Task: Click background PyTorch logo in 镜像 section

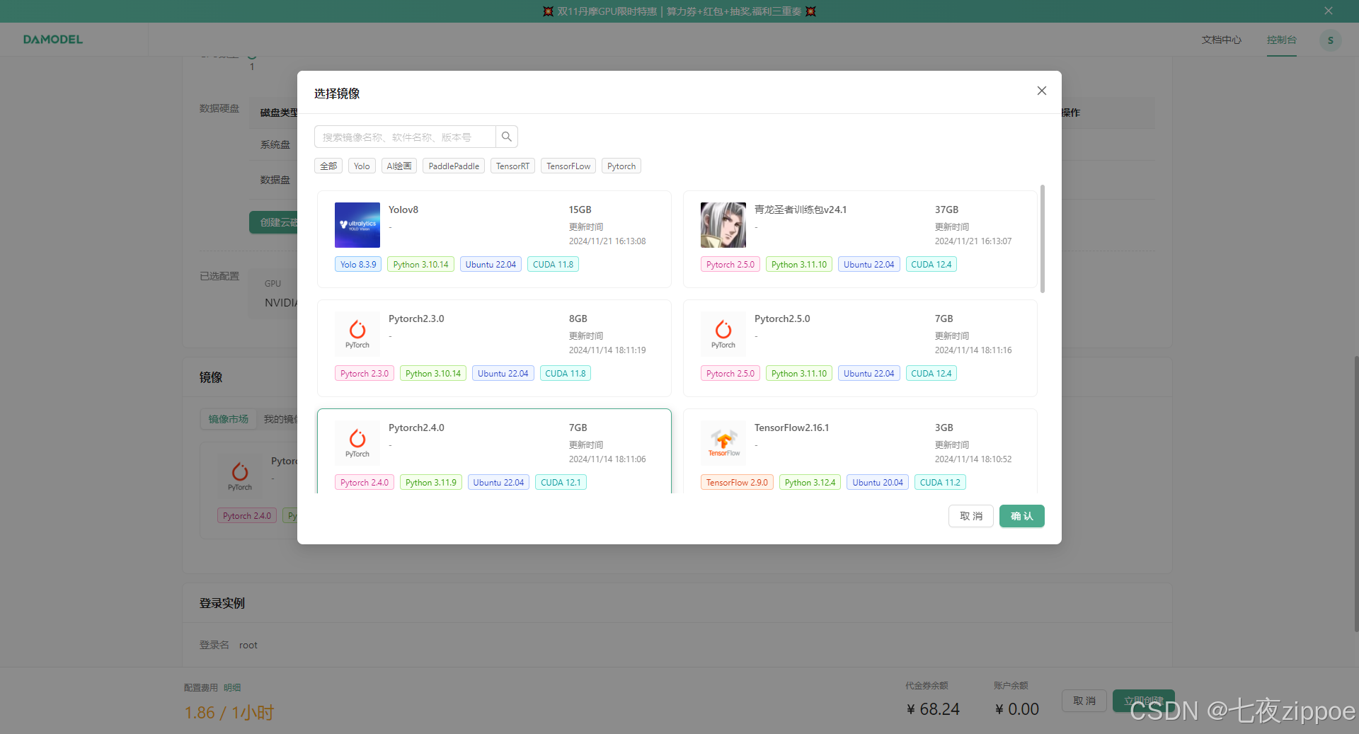Action: point(240,476)
